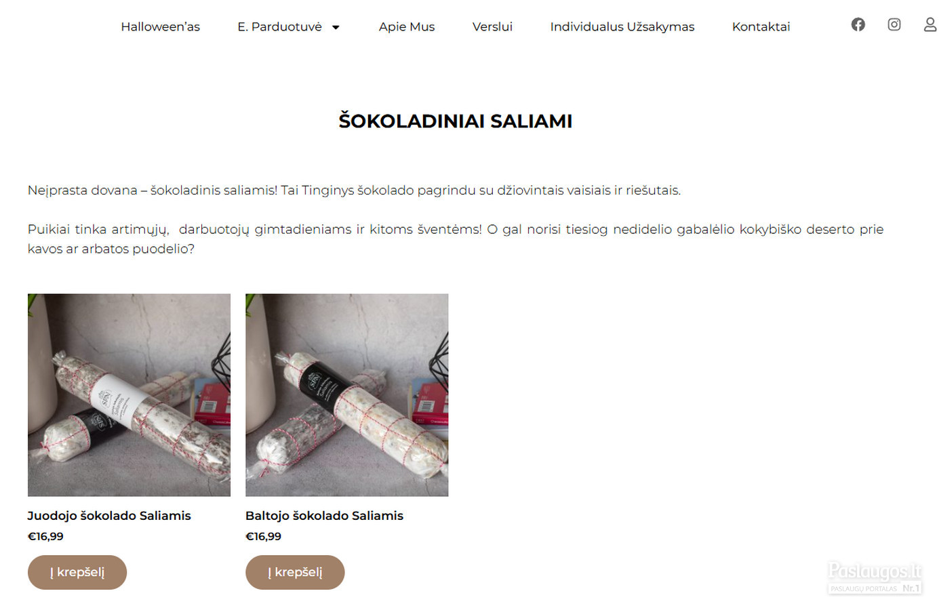This screenshot has width=939, height=610.
Task: Open the Halloween'as menu item
Action: [161, 26]
